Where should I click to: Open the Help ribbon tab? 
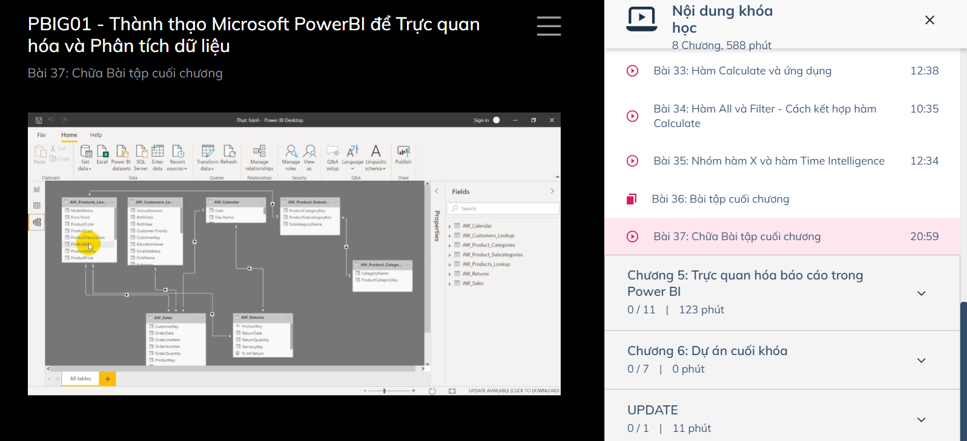[x=96, y=135]
